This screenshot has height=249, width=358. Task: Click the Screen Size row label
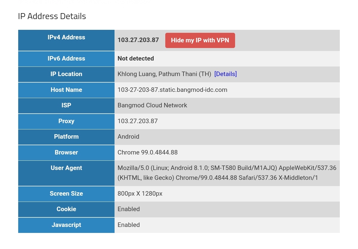point(66,194)
